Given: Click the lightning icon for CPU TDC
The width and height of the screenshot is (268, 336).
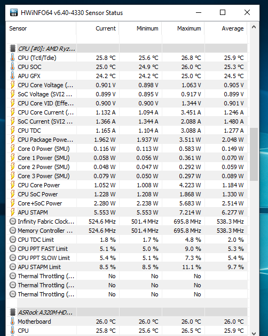Looking at the screenshot, I should click(13, 131).
